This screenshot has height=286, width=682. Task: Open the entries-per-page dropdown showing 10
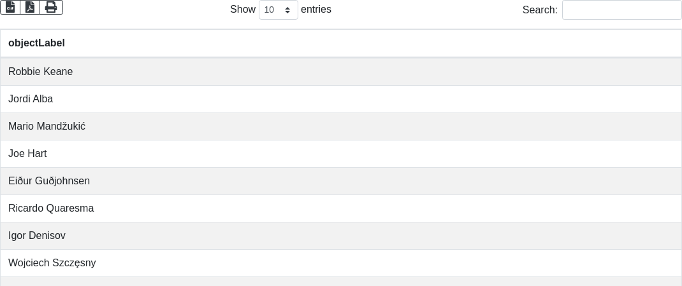coord(278,10)
